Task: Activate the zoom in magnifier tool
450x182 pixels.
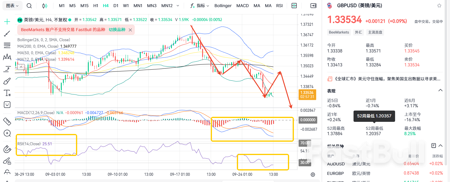Action: click(x=7, y=133)
